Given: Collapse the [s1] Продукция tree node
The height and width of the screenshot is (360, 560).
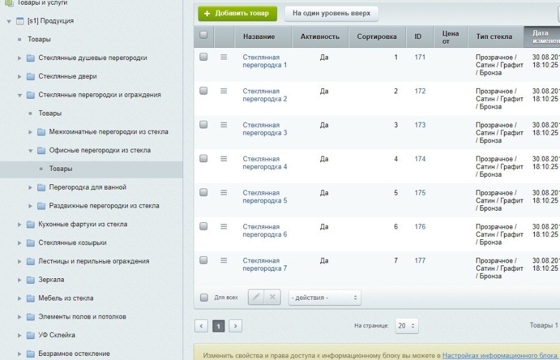Looking at the screenshot, I should coord(9,22).
